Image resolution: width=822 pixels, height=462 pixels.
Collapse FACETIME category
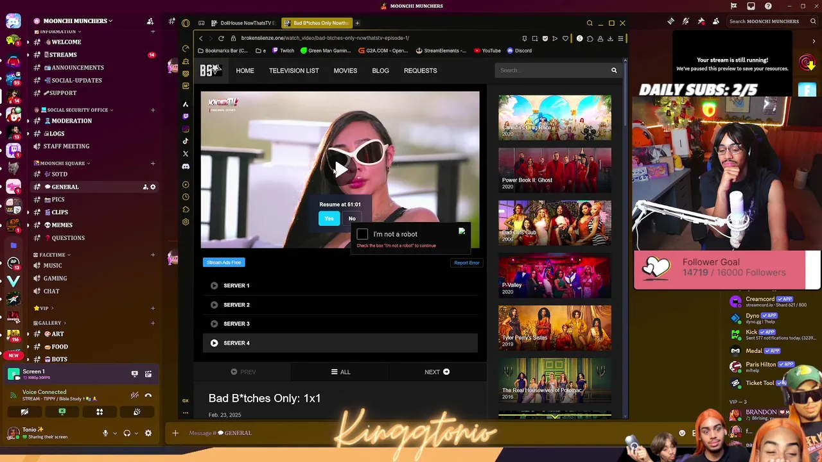pyautogui.click(x=52, y=255)
